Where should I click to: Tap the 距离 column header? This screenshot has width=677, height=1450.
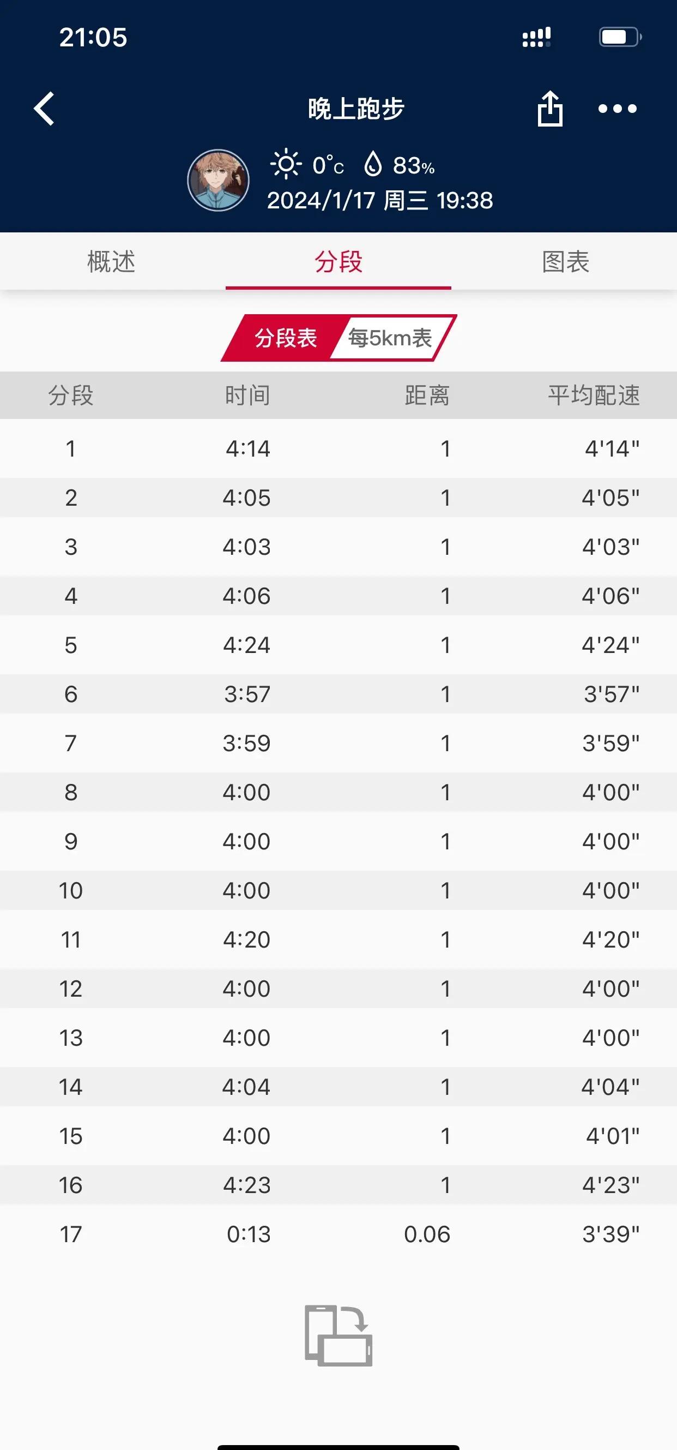click(427, 395)
